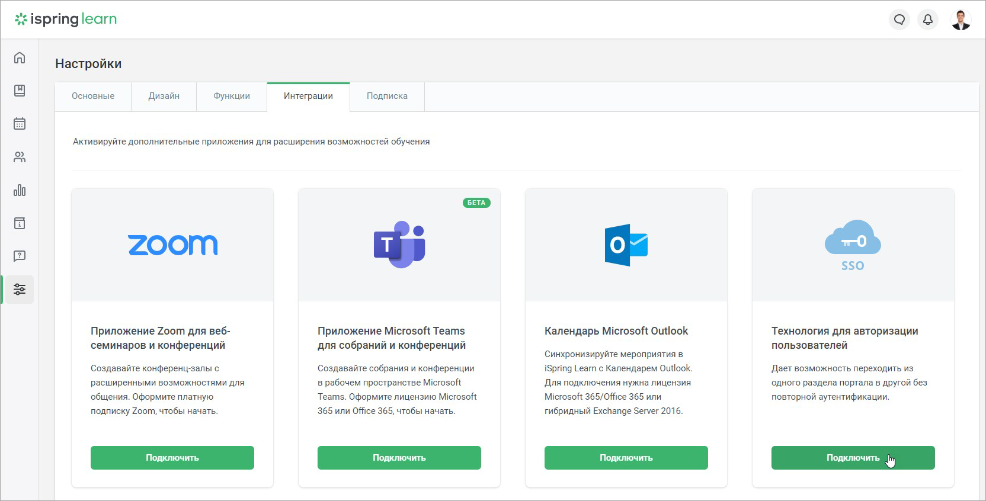The image size is (986, 501).
Task: Click the SSO card description text
Action: (849, 383)
